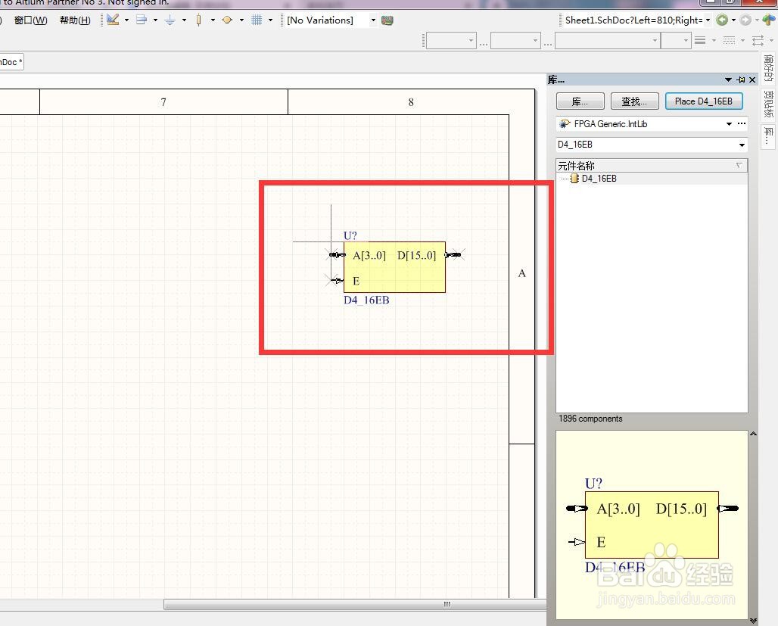Click the arrow style icon in formatting toolbar

pos(758,40)
